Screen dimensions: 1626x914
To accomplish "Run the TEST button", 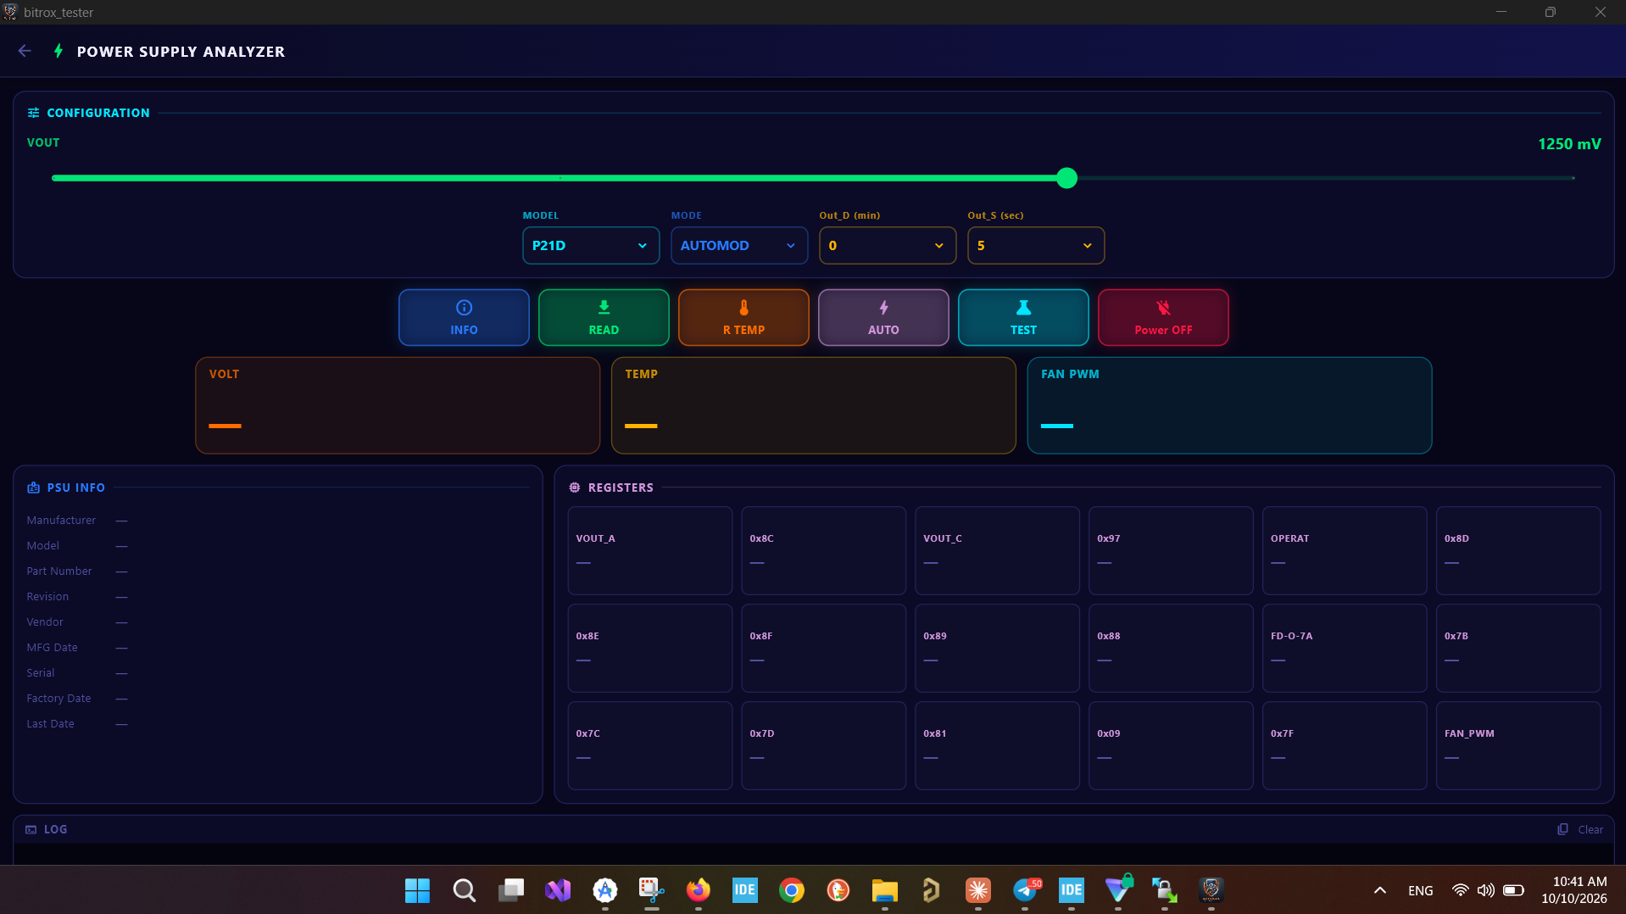I will [x=1023, y=317].
